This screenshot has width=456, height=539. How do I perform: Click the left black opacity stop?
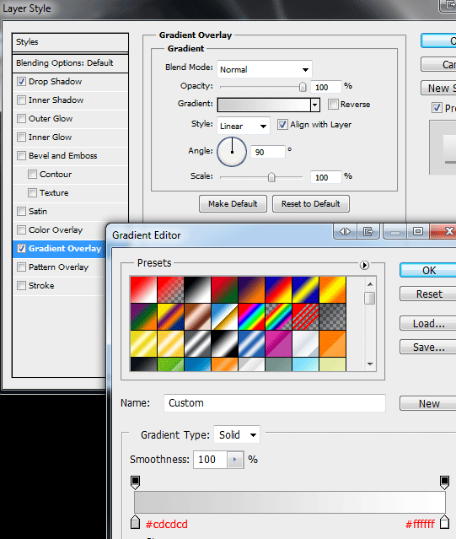136,482
